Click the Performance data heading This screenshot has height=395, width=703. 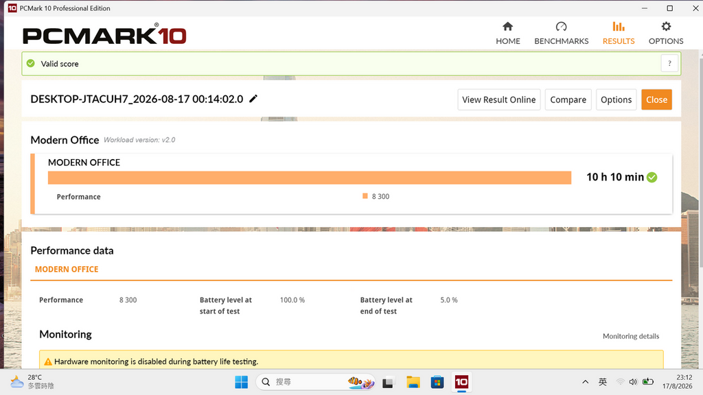[x=72, y=250]
